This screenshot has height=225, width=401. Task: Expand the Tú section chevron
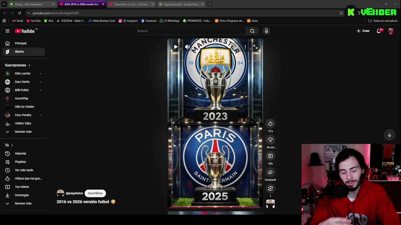12,145
